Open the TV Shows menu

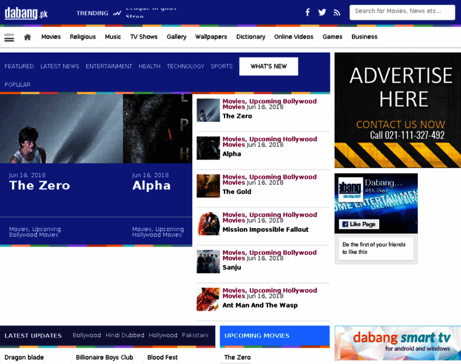(144, 37)
